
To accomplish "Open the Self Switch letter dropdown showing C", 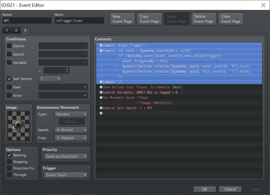I will coord(50,78).
